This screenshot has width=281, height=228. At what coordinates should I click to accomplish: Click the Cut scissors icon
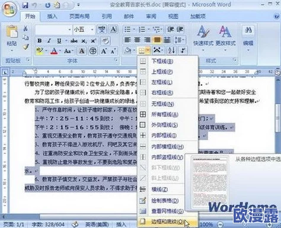[x=25, y=28]
